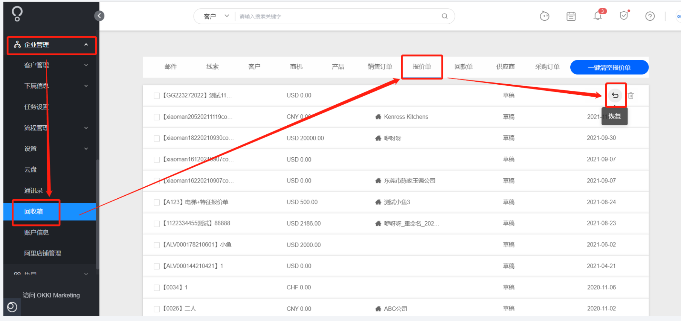Switch to the 供应商 tab
Screen dimensions: 681x321
tap(505, 67)
